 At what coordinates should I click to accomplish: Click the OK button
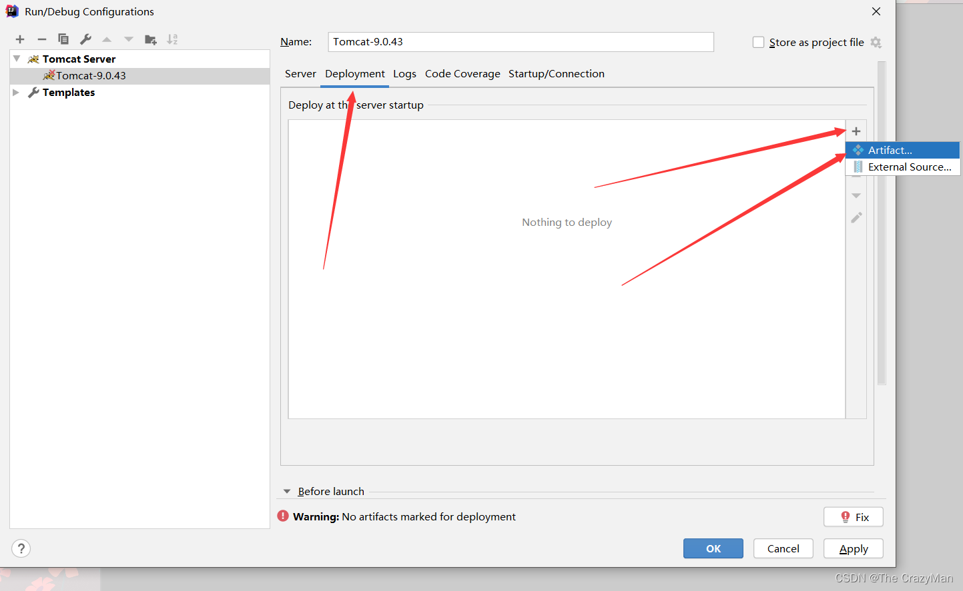pos(713,548)
